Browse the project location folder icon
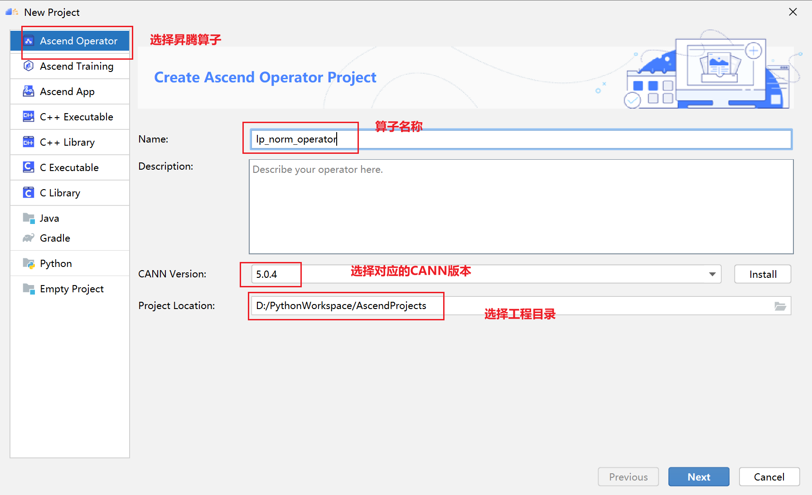 [x=780, y=306]
